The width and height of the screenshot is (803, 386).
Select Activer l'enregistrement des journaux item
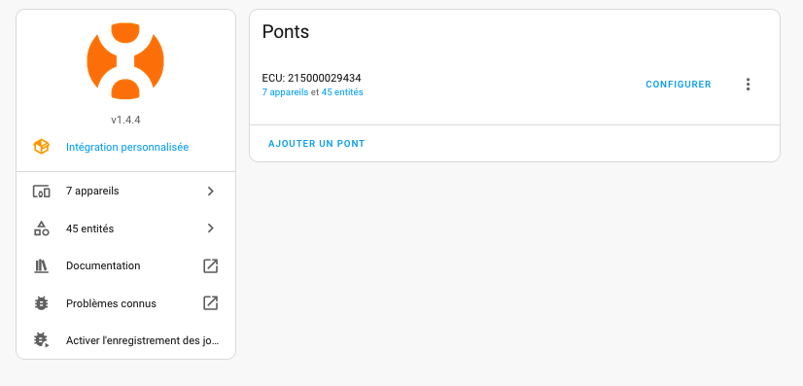[125, 340]
